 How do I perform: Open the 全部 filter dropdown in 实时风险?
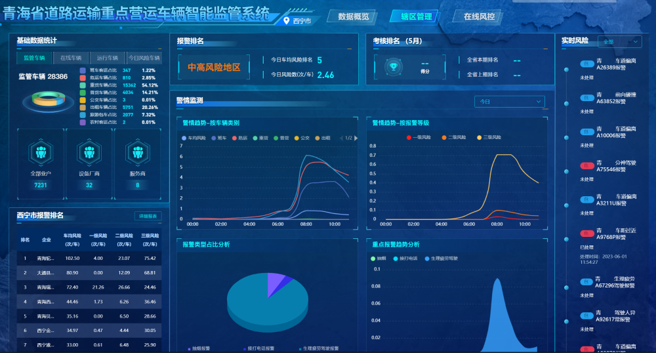[x=619, y=42]
